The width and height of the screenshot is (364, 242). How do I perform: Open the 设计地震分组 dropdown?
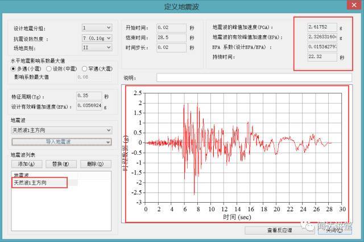(x=97, y=28)
